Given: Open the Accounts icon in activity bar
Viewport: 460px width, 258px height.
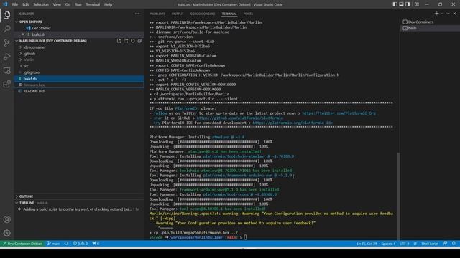Looking at the screenshot, I should [6, 219].
